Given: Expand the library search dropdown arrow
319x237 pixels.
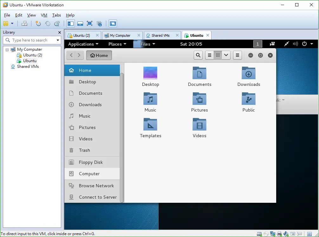Looking at the screenshot, I should point(58,40).
